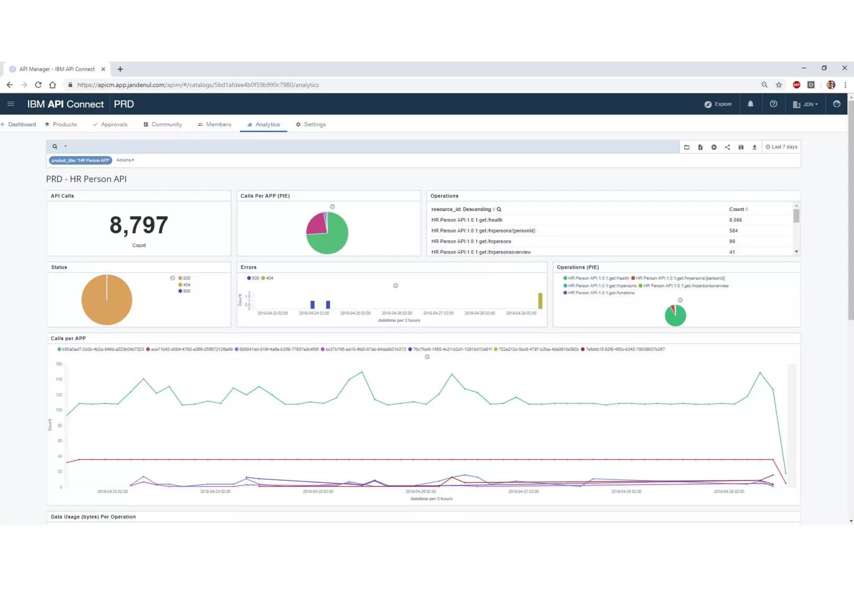The image size is (854, 604).
Task: Click the product_title HR Person API filter pill
Action: (x=80, y=160)
